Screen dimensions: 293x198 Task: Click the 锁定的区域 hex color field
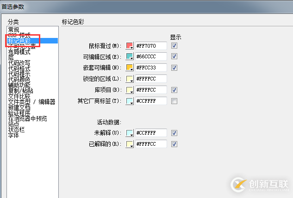(150, 79)
